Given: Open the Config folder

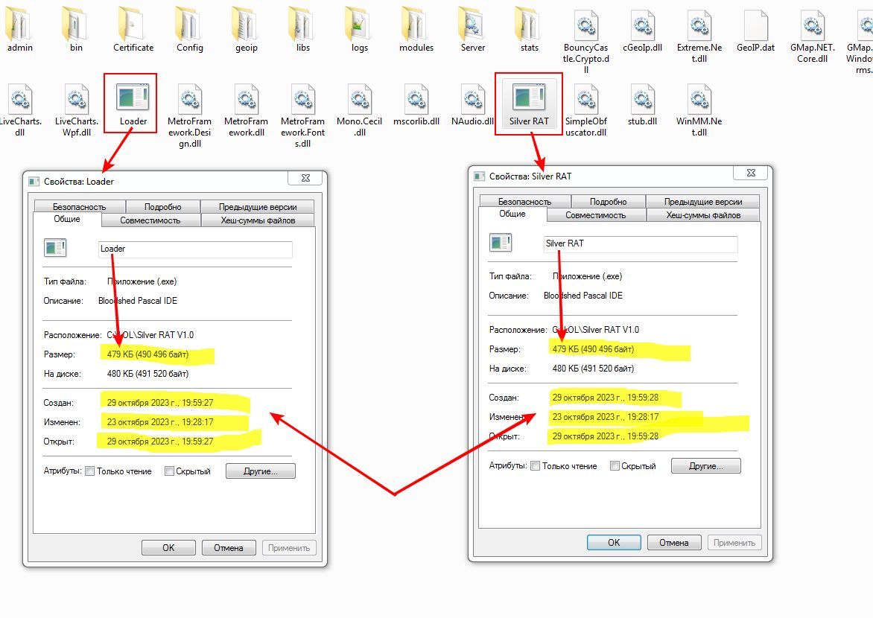Looking at the screenshot, I should (190, 29).
